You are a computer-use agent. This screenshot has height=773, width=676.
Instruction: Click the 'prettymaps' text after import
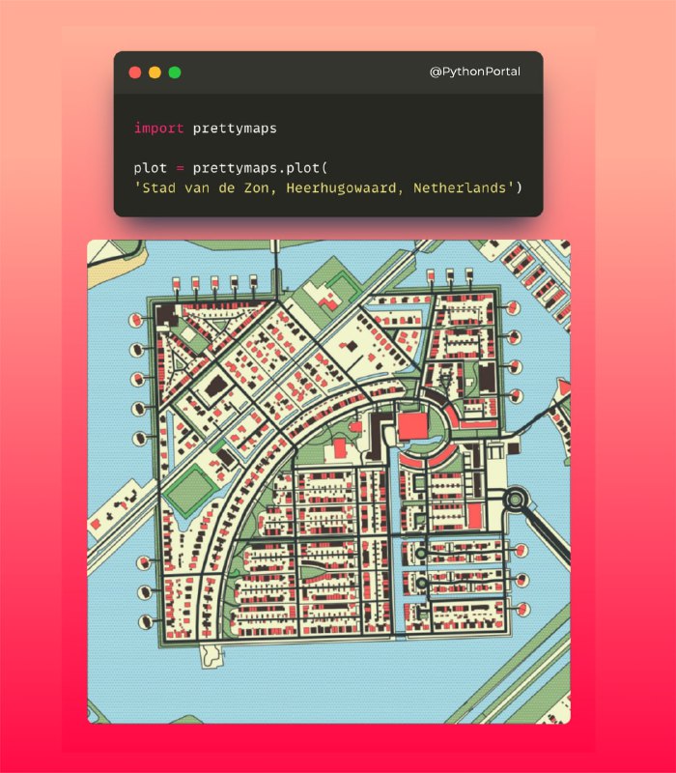(x=235, y=129)
